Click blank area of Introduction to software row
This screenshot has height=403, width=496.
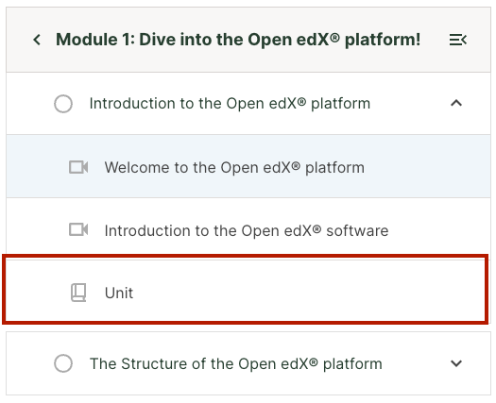pyautogui.click(x=439, y=229)
